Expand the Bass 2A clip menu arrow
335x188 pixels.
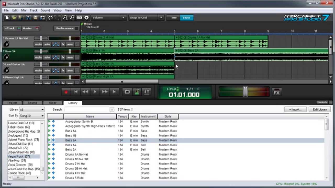point(176,50)
